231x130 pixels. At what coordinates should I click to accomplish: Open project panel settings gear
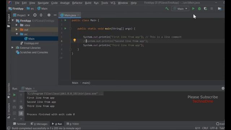[x=49, y=15]
